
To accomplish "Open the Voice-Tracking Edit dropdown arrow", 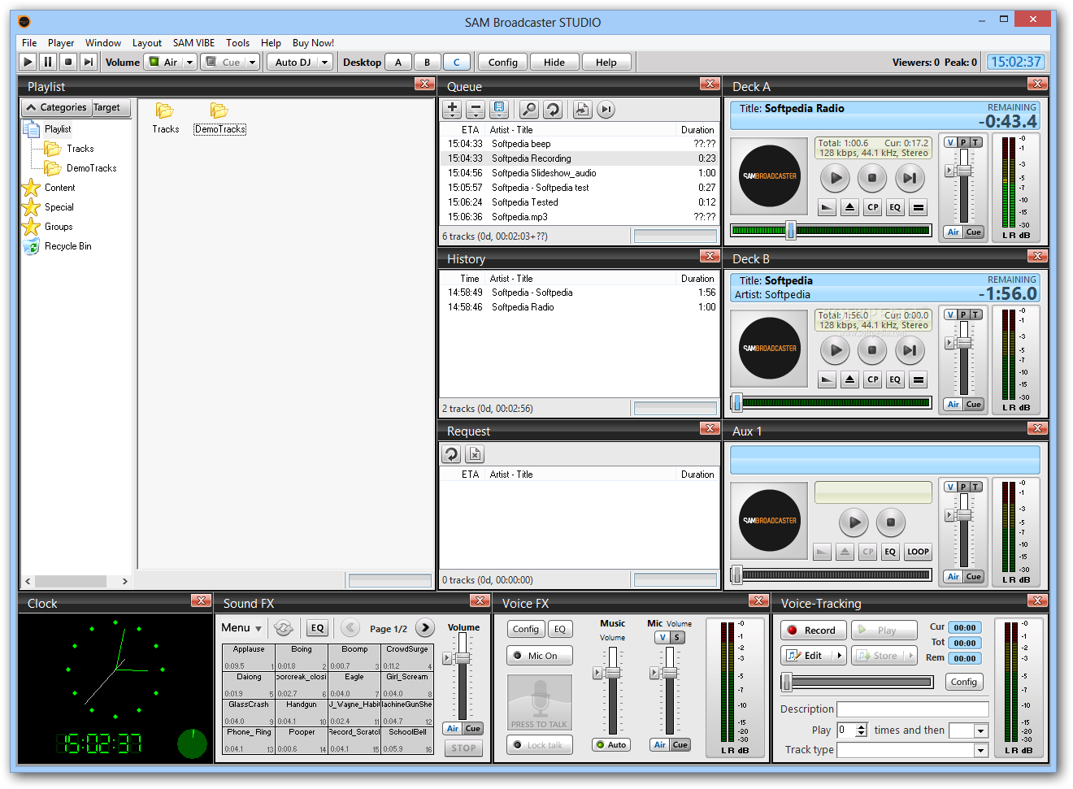I will click(x=840, y=656).
